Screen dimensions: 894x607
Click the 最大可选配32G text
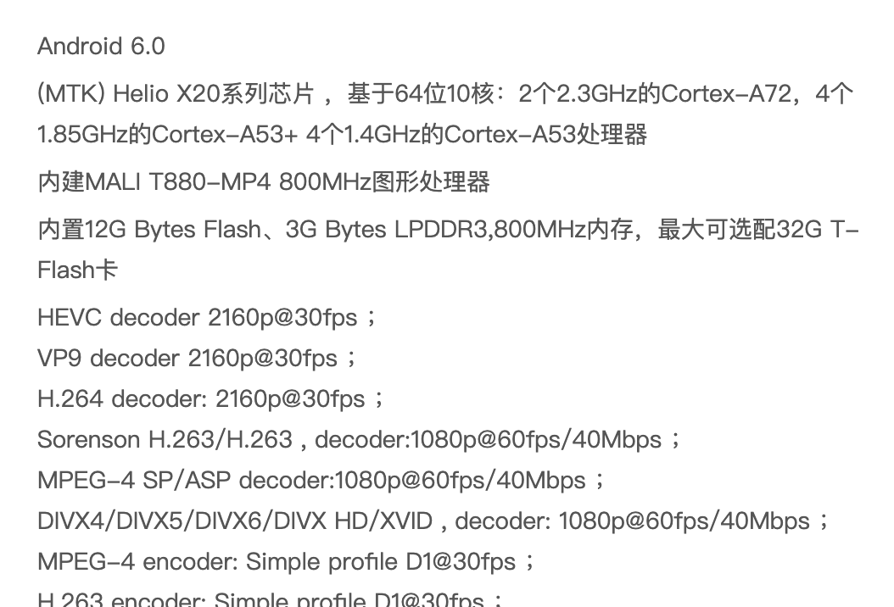pos(740,230)
